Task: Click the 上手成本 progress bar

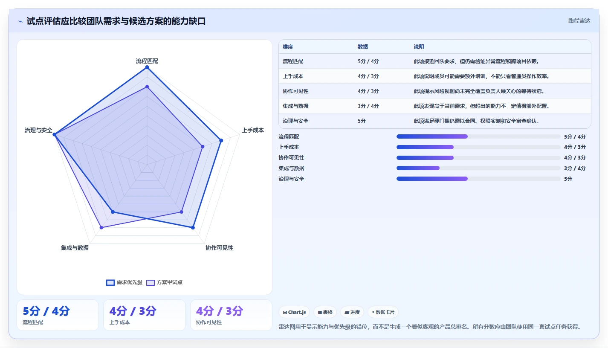Action: pos(478,147)
